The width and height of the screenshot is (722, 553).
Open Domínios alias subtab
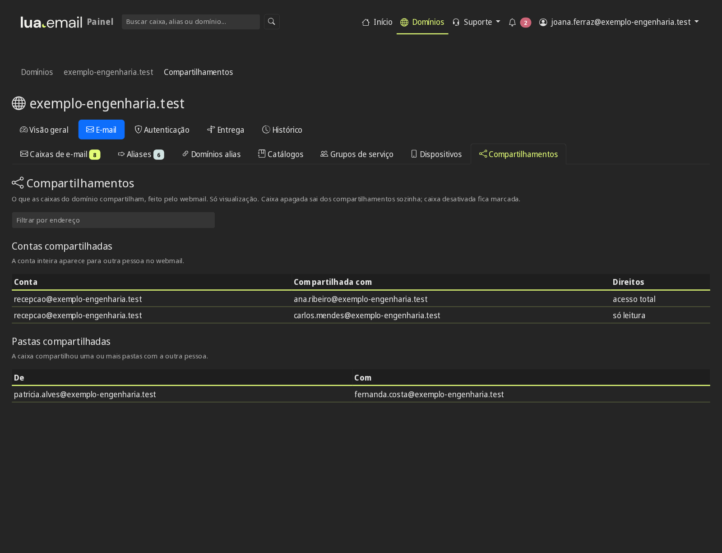(x=212, y=154)
